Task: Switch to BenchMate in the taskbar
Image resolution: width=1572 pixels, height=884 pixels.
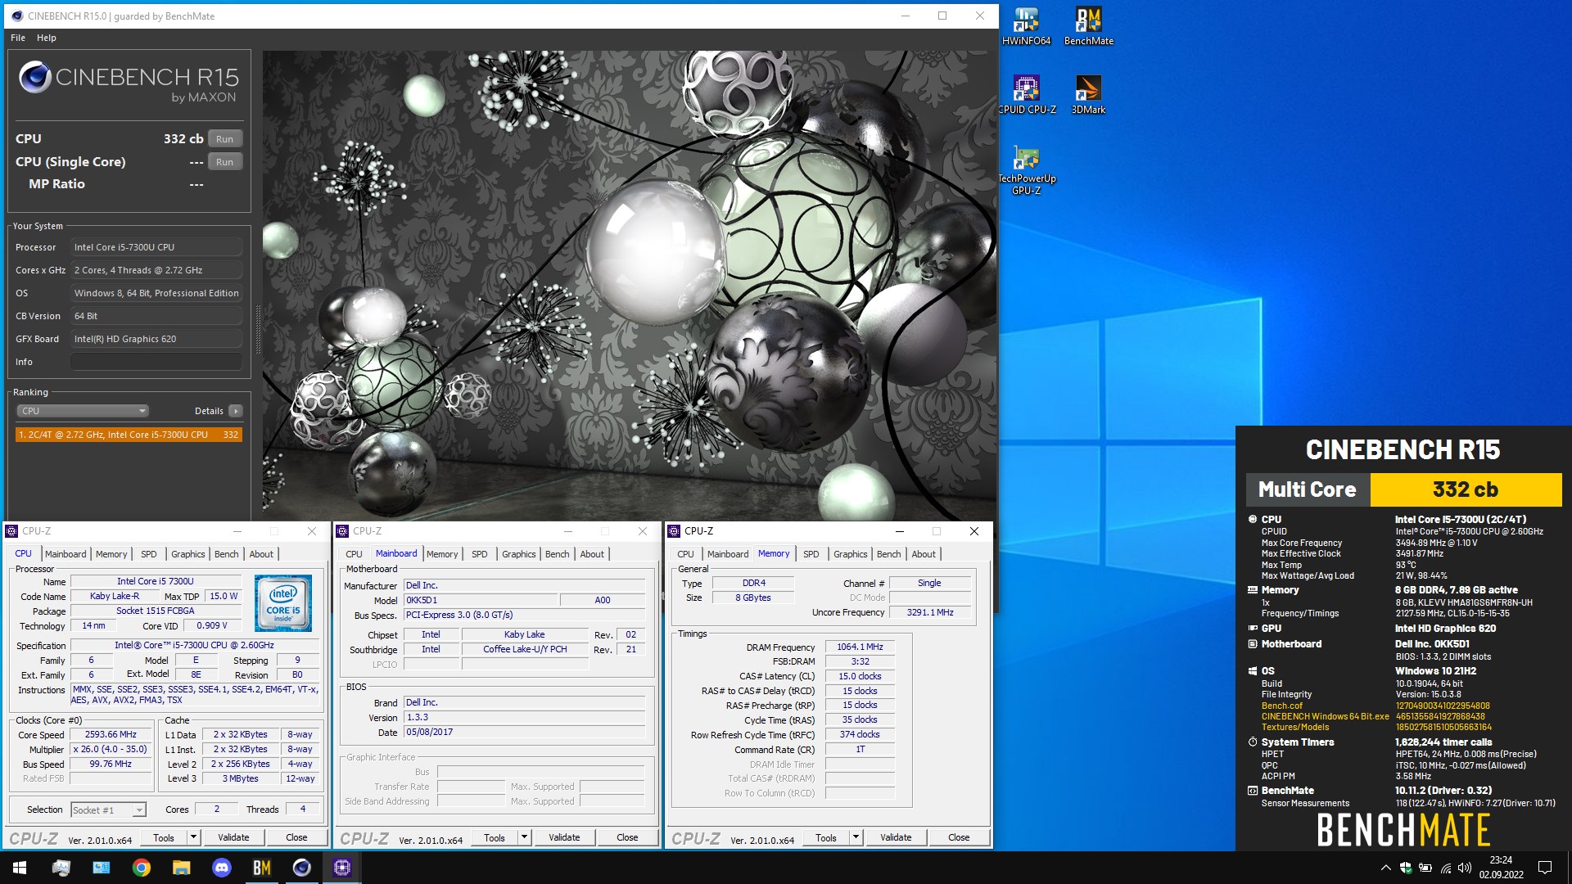Action: coord(262,868)
